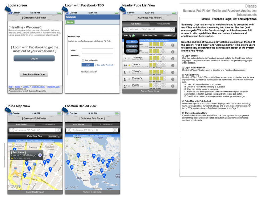The height and width of the screenshot is (204, 266).
Task: Switch to List View on the map screen
Action: 53,136
